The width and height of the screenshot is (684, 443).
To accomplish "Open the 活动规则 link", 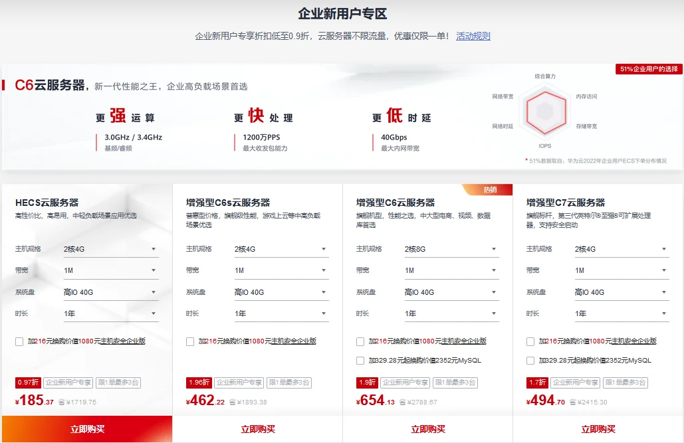I will (x=473, y=36).
